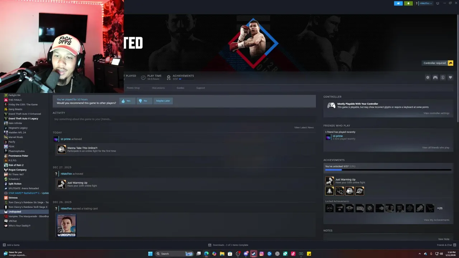Expand the +21 more locked achievements
459x258 pixels.
[440, 208]
